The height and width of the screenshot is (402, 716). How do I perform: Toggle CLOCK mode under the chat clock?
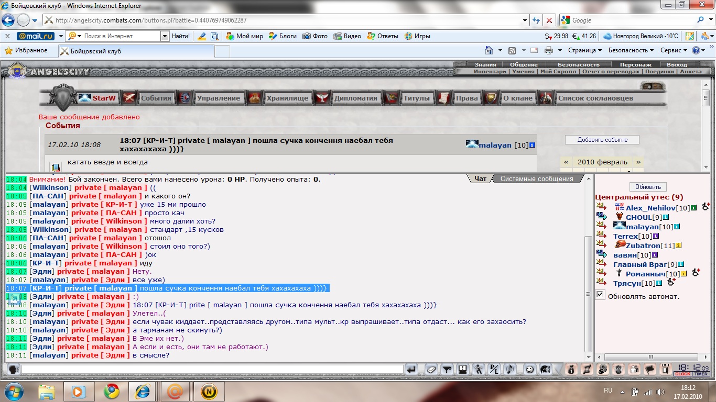click(682, 374)
